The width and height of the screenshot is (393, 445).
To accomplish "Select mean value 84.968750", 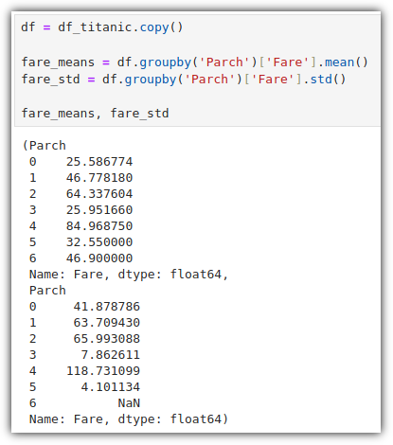I will [x=99, y=226].
